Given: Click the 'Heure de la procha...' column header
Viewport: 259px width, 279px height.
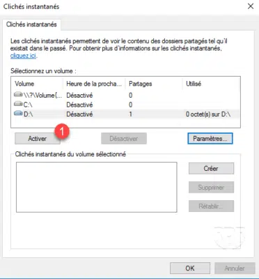Looking at the screenshot, I should tap(94, 84).
